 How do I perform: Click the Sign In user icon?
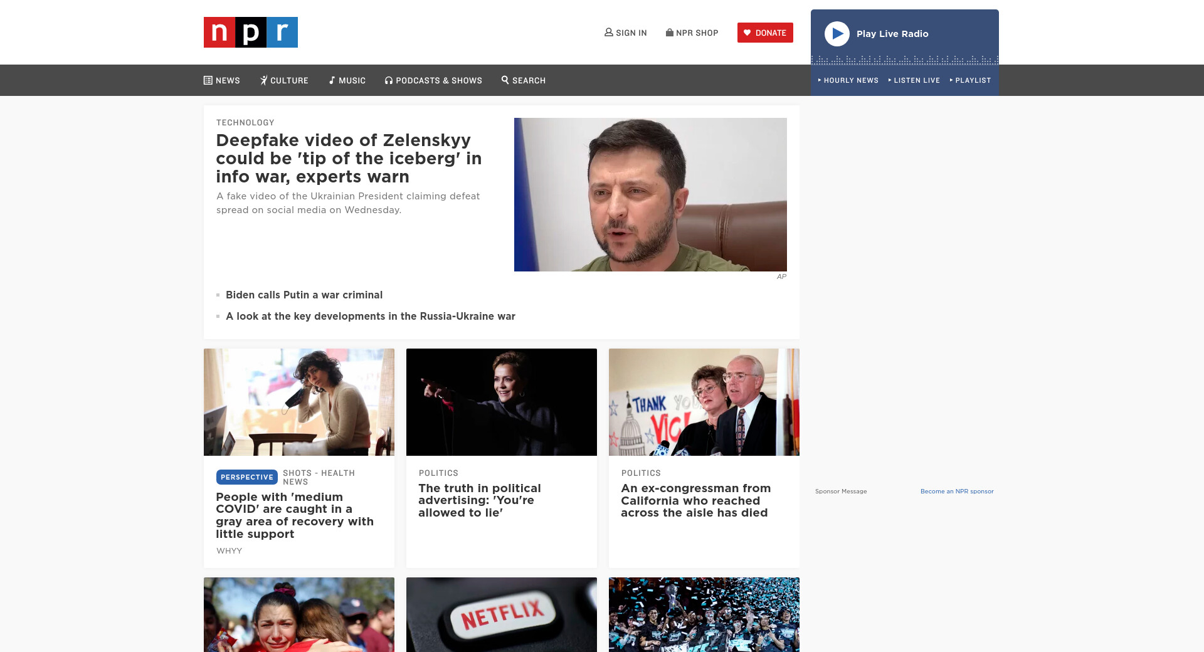pyautogui.click(x=608, y=32)
